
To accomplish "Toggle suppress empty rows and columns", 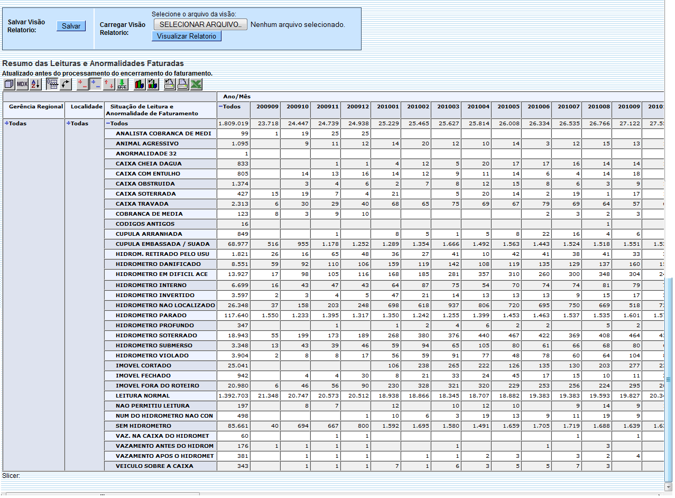I will tap(52, 84).
